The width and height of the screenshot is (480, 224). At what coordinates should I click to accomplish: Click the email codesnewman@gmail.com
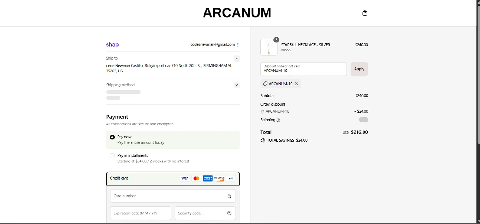pyautogui.click(x=212, y=45)
